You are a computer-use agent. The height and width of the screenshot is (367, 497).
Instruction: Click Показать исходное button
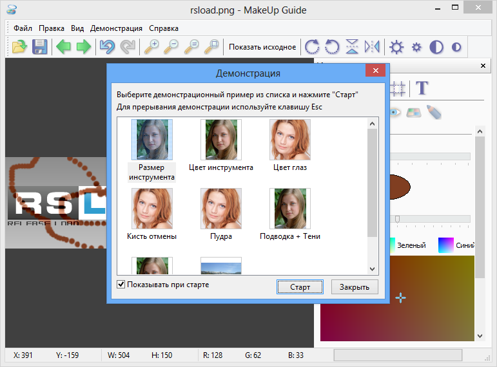click(x=262, y=47)
